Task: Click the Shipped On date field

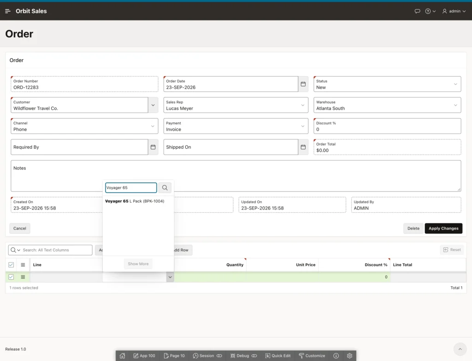Action: coord(230,147)
